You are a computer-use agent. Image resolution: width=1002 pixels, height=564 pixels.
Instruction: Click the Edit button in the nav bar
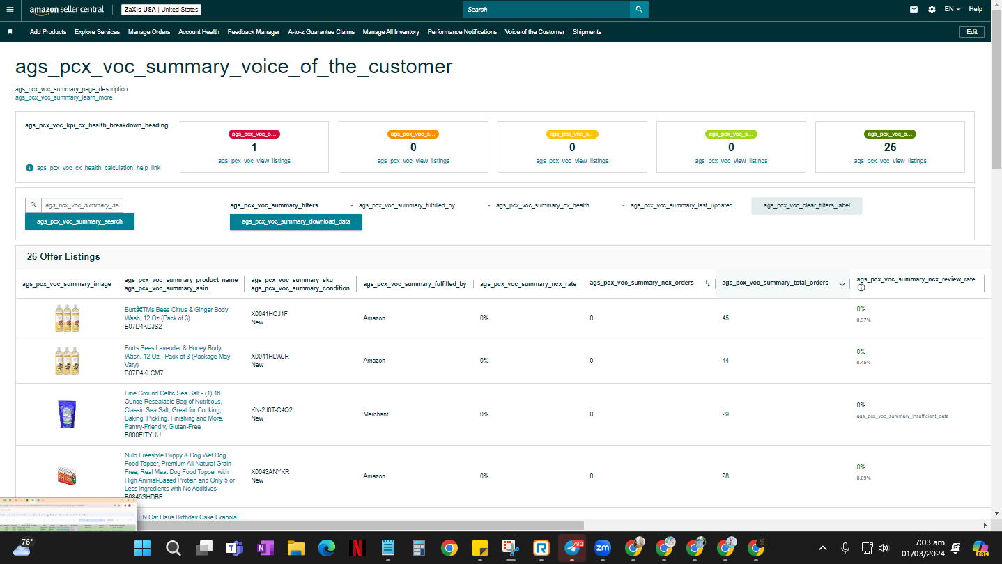[972, 32]
